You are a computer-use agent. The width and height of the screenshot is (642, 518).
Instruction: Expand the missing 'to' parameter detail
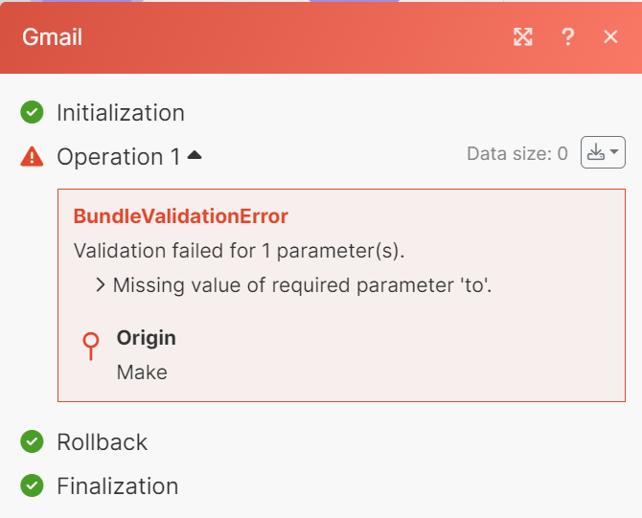coord(101,284)
